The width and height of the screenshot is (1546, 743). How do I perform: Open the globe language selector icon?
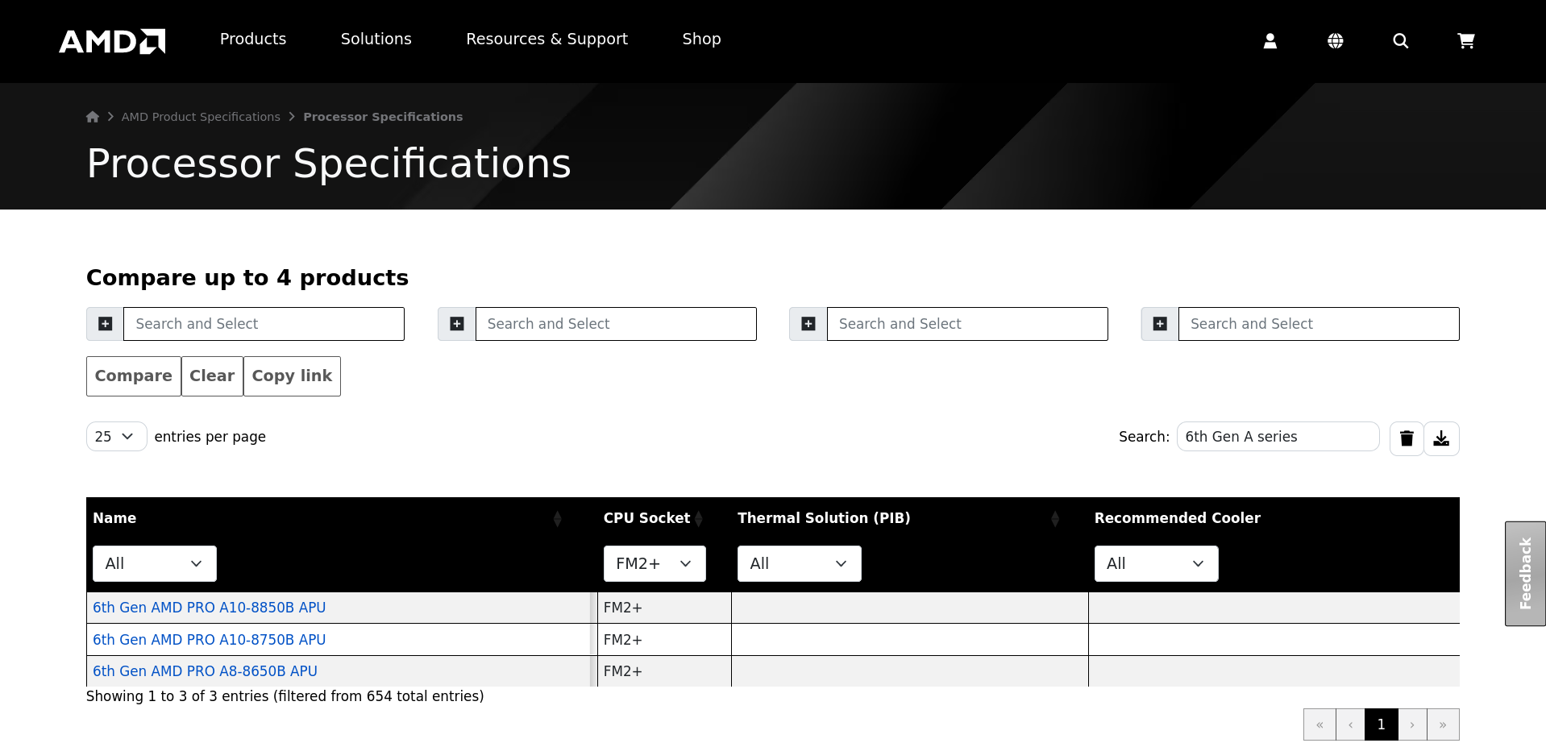tap(1336, 41)
